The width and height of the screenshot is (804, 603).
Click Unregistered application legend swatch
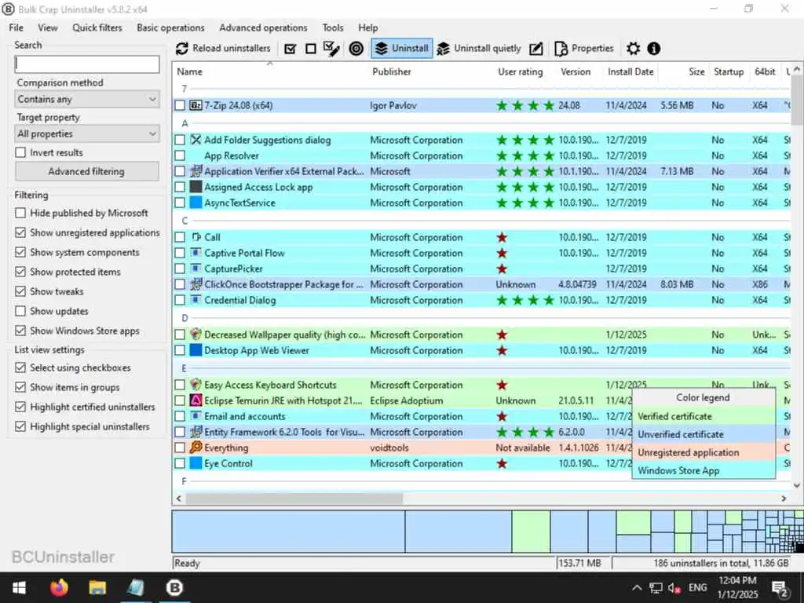703,452
